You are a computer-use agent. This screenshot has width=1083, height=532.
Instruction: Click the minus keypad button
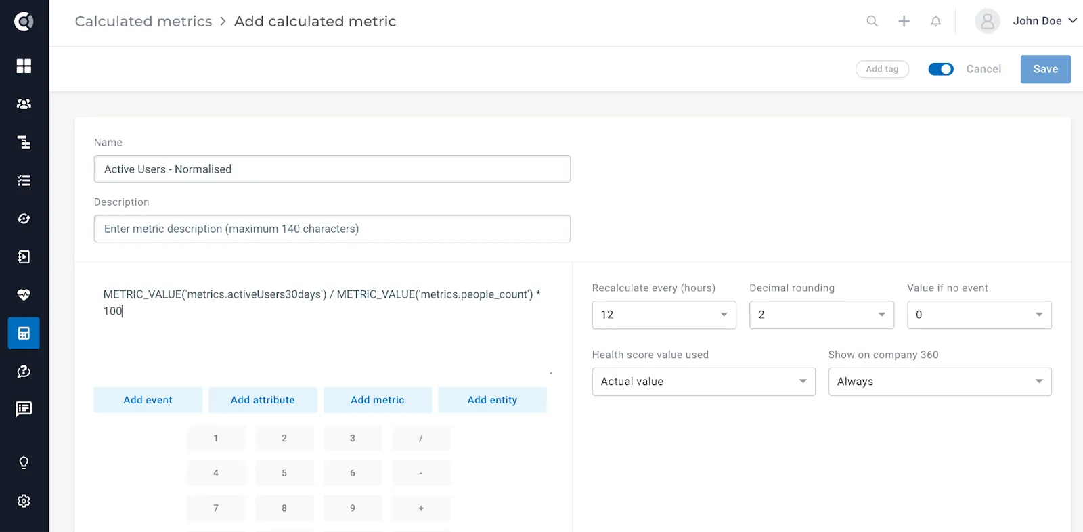coord(421,473)
